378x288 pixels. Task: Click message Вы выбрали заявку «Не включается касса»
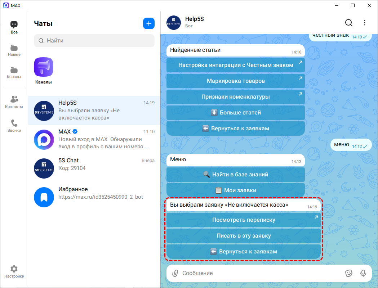point(244,206)
